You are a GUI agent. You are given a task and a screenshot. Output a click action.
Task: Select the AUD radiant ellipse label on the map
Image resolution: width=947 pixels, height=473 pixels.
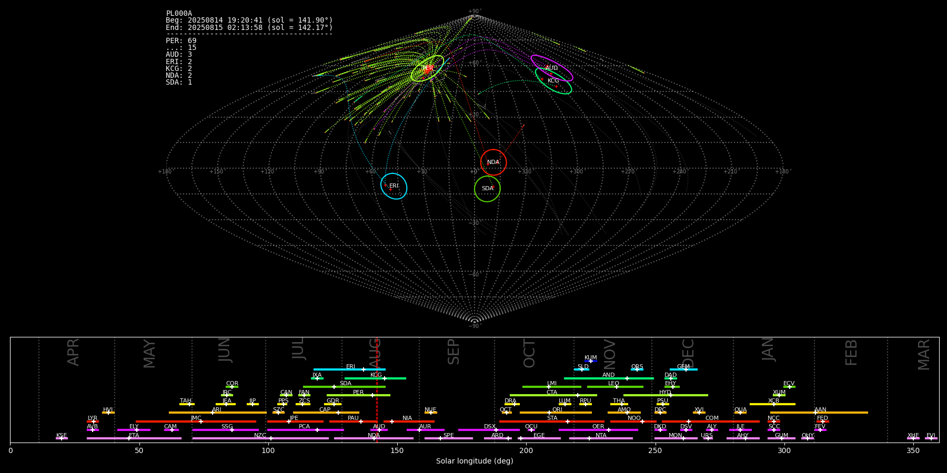[x=551, y=68]
